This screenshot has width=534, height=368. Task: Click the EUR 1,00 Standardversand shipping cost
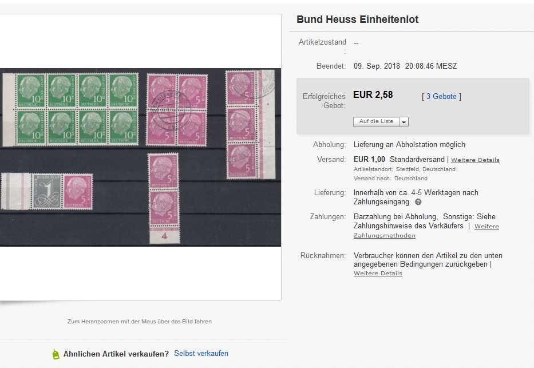click(369, 160)
